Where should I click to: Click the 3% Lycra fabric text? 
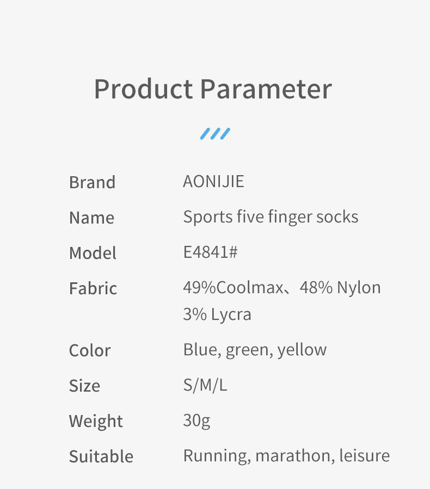[217, 315]
